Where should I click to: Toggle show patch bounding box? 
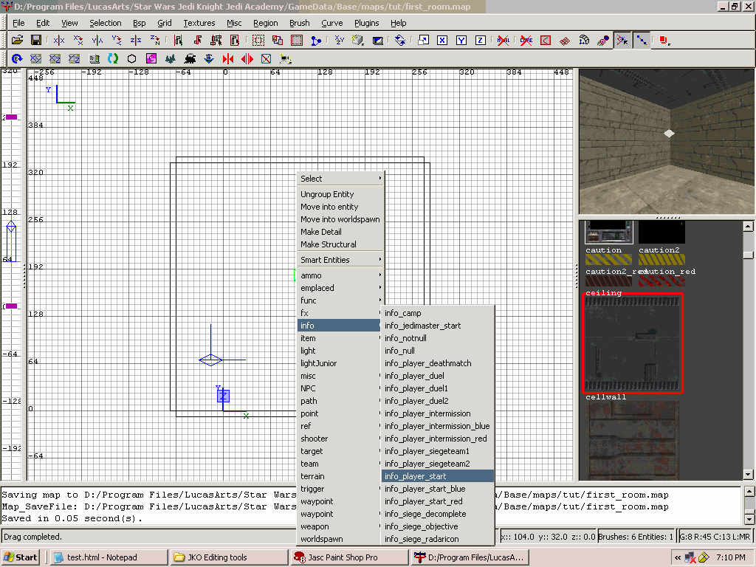[x=546, y=41]
